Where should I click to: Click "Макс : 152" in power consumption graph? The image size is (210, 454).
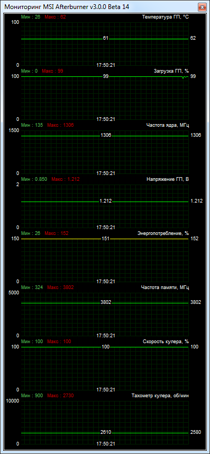[x=57, y=233]
